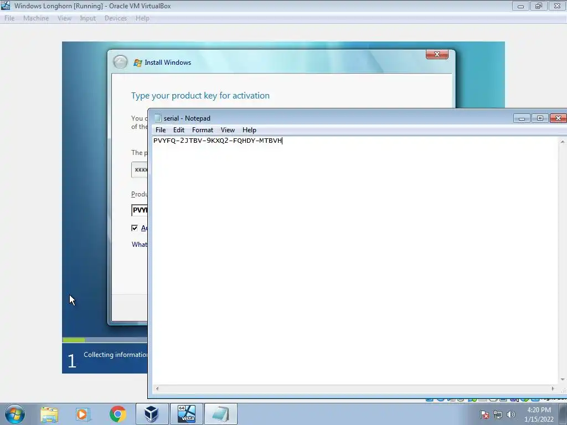Open the VirtualBox Devices menu

(115, 18)
